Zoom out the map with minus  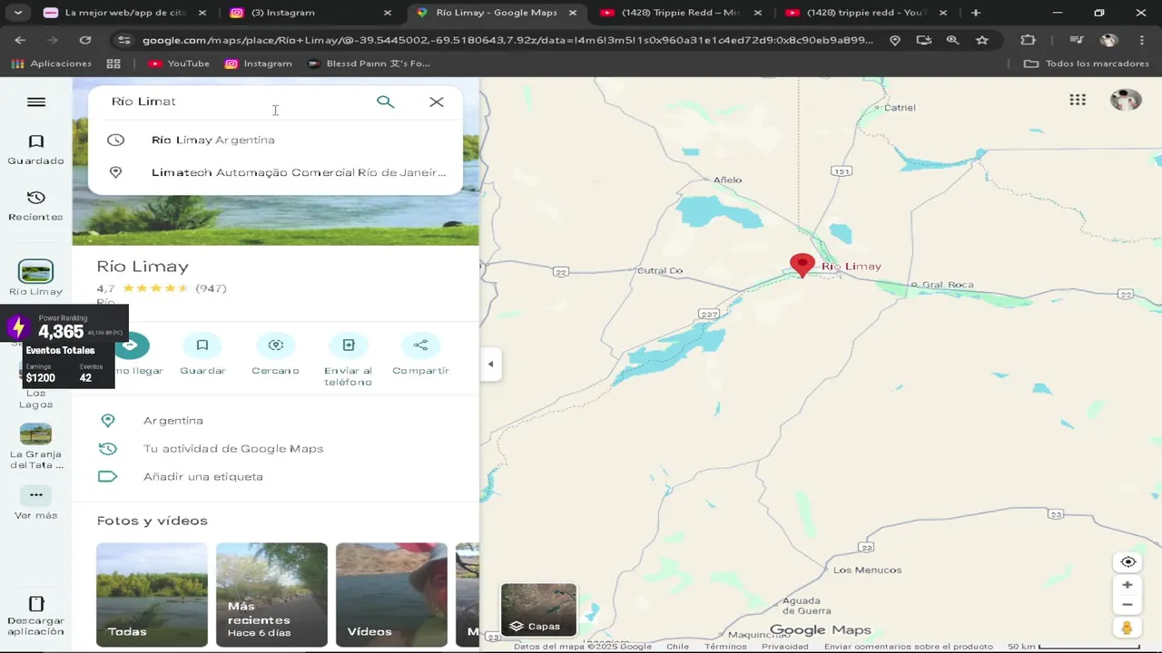pos(1128,605)
